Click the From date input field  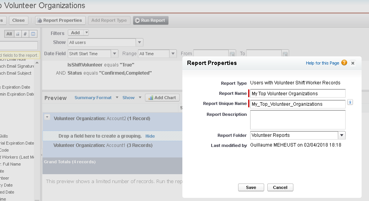(211, 54)
